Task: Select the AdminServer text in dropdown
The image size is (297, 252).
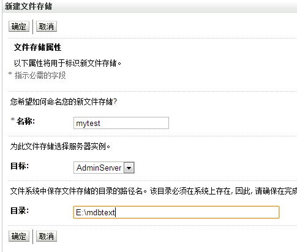Action: click(99, 168)
